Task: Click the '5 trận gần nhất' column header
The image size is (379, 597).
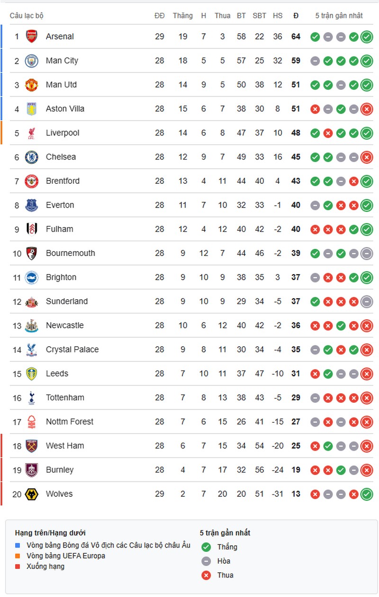Action: point(339,16)
